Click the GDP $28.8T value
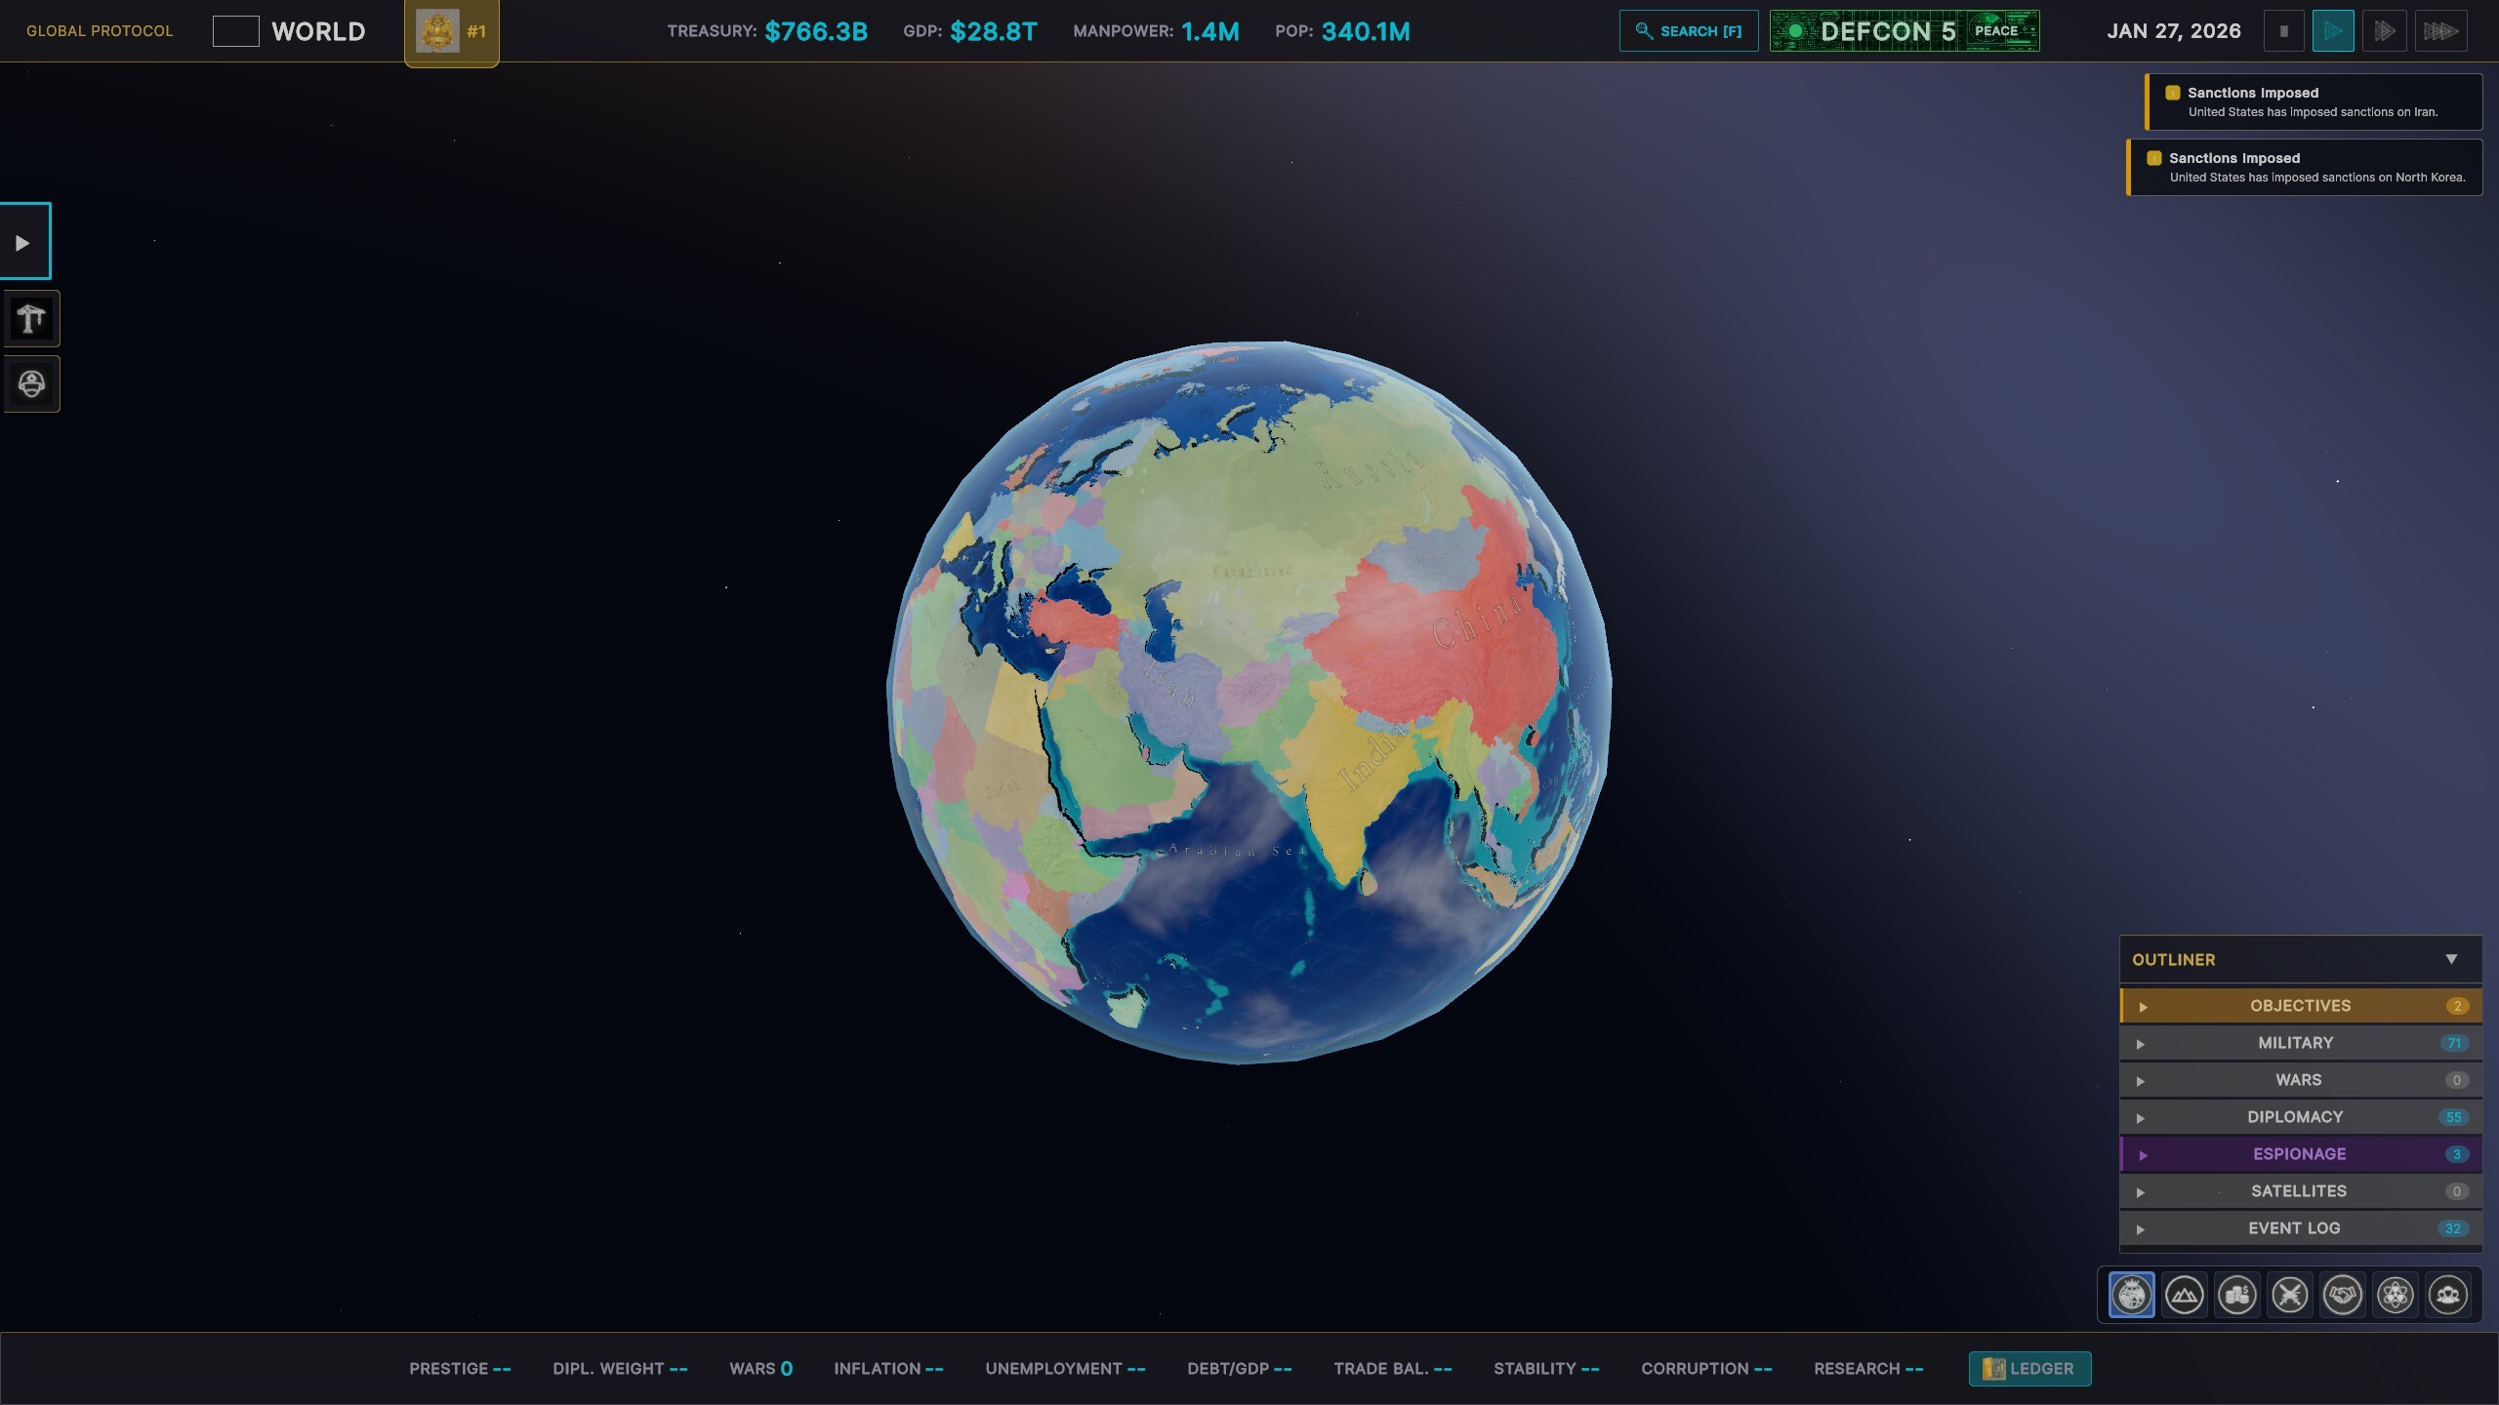 pos(994,31)
